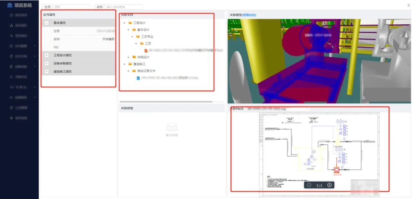
Task: Click the 调试记录文件 folder icon
Action: tap(134, 71)
